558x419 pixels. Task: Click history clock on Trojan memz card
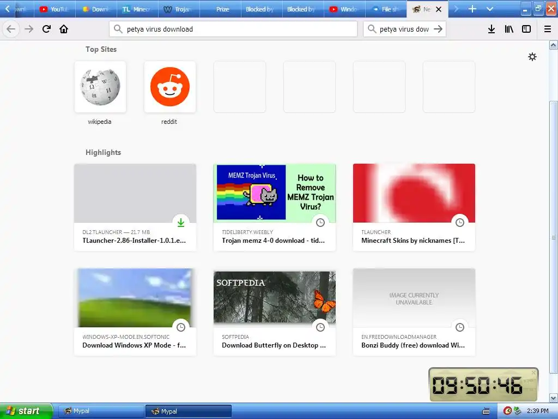(x=320, y=223)
